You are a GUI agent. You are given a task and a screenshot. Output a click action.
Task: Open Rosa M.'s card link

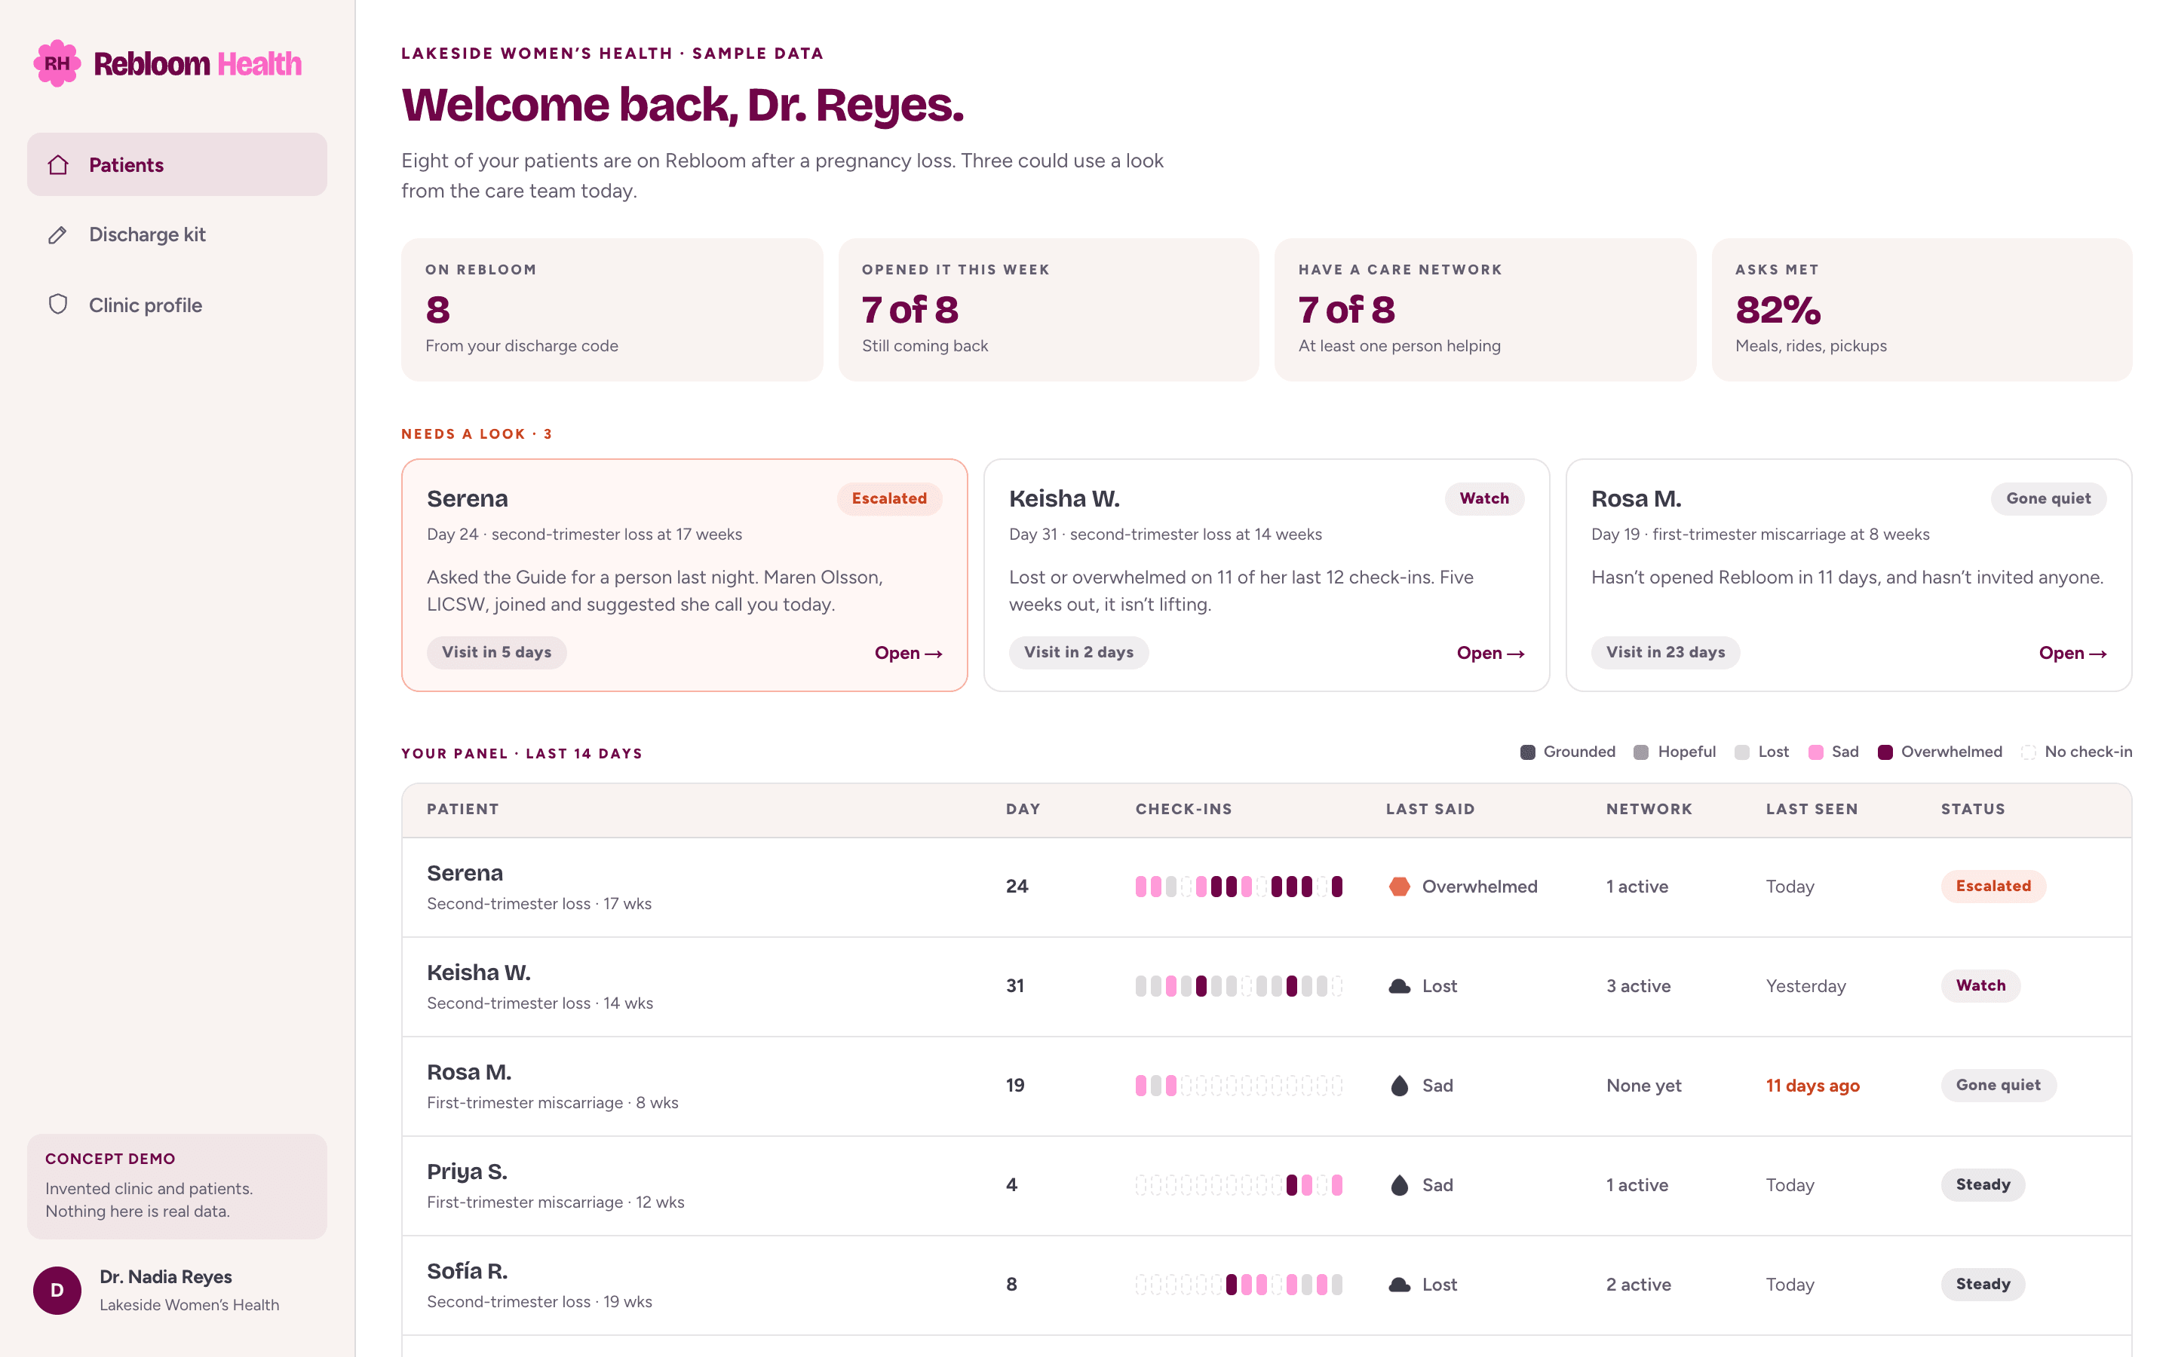pyautogui.click(x=2072, y=654)
